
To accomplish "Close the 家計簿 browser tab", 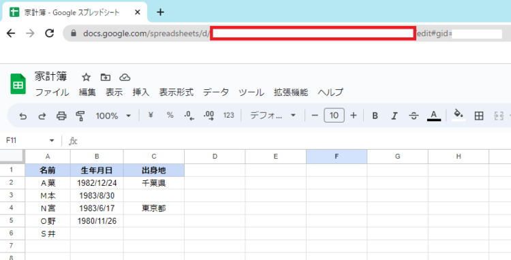I will coord(138,12).
